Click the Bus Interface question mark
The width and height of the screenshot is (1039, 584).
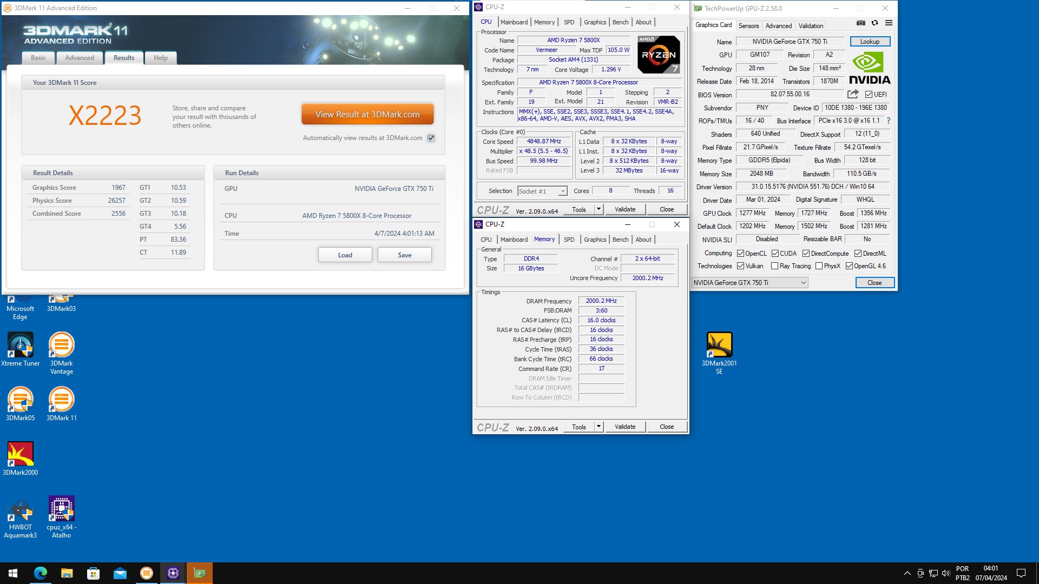click(x=889, y=121)
